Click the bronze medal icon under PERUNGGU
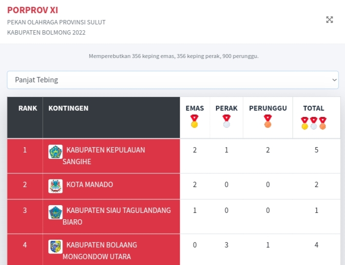This screenshot has width=345, height=265. coord(268,121)
